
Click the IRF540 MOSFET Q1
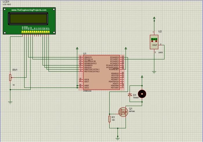[123, 112]
